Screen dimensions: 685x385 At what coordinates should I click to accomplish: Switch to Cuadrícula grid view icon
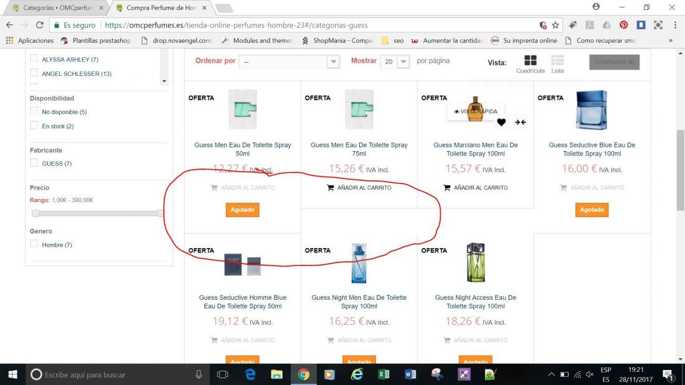click(x=531, y=60)
